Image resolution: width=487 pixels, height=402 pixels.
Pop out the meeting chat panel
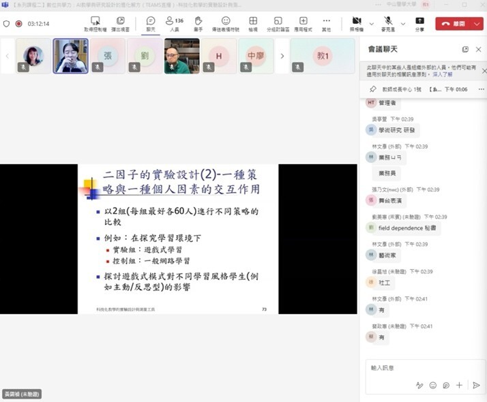tap(465, 50)
